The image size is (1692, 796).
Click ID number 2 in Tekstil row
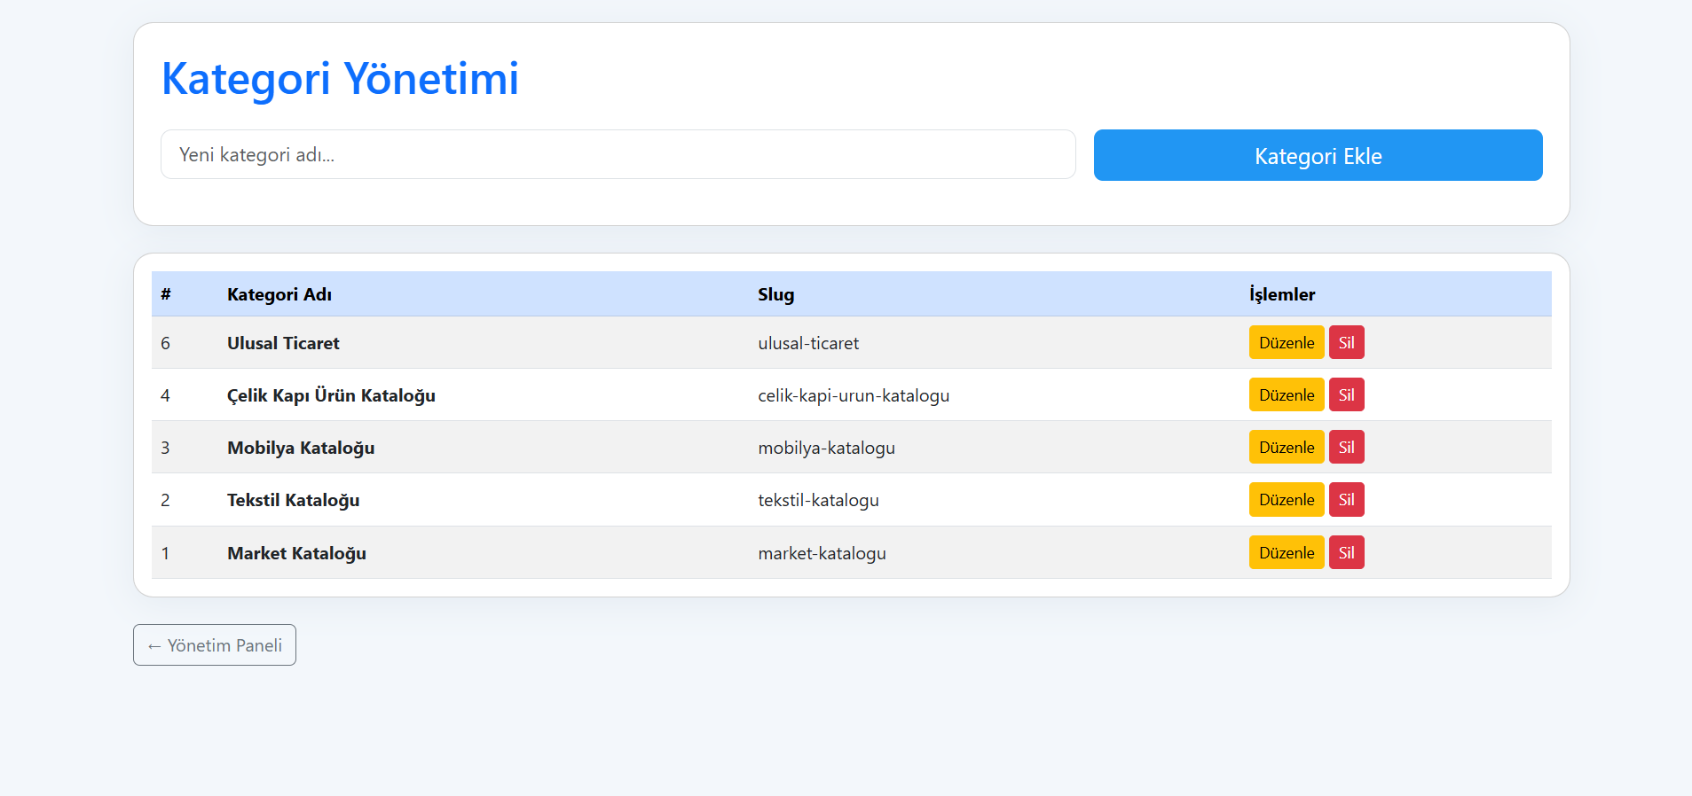[165, 500]
